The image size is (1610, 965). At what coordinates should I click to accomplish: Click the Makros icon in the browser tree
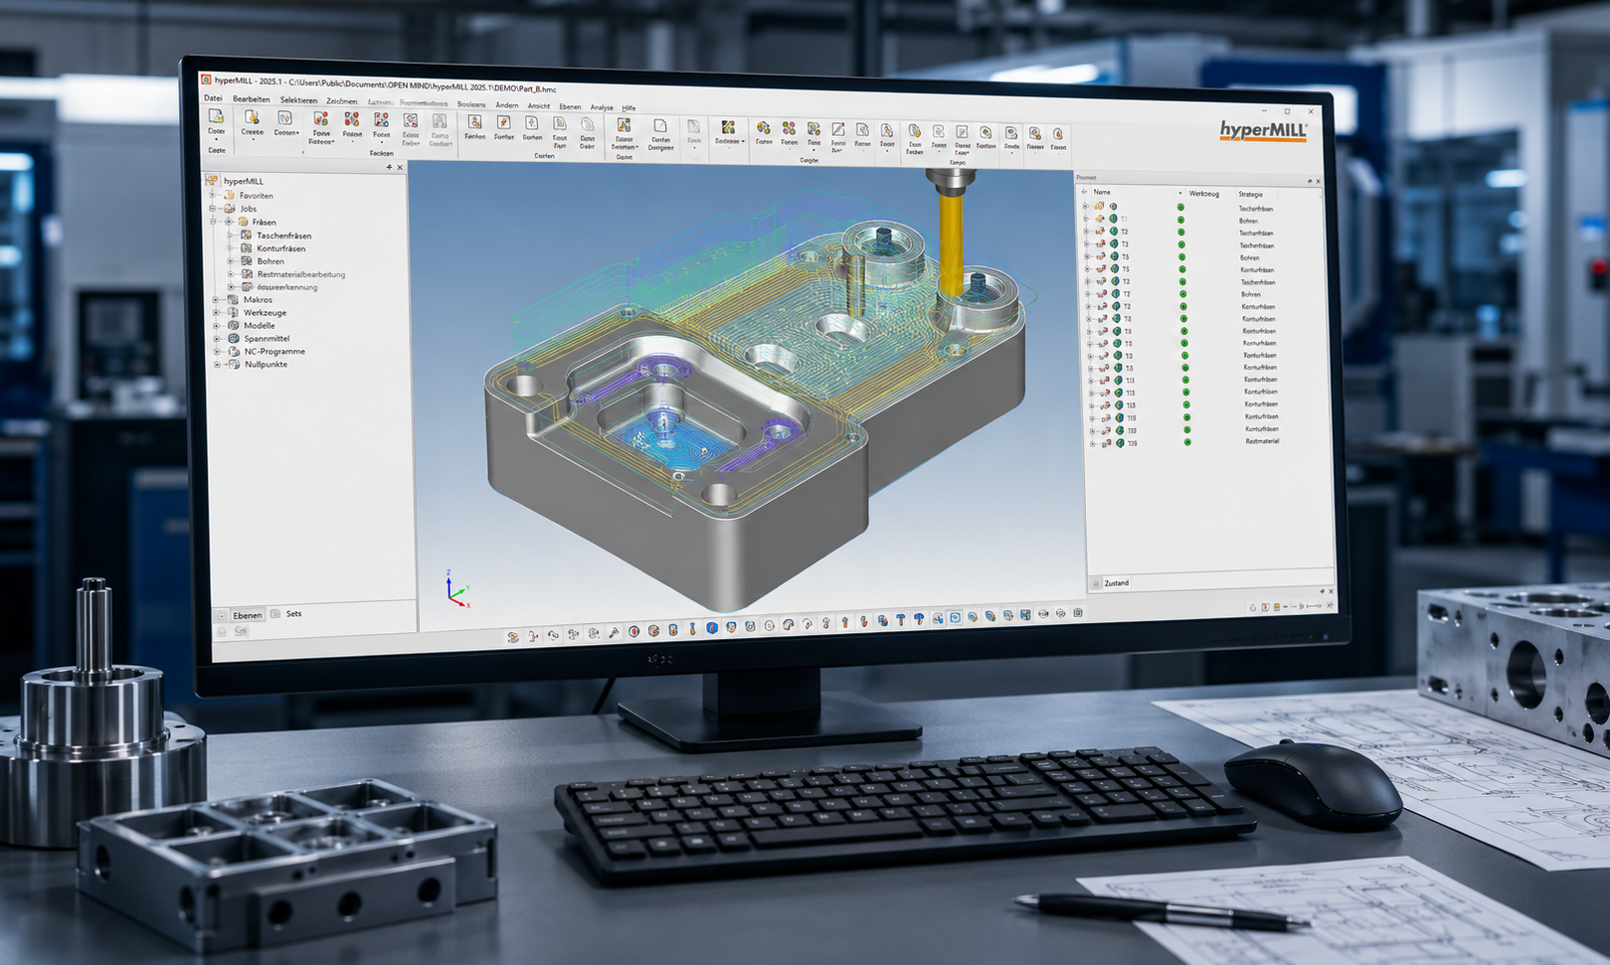(x=233, y=299)
